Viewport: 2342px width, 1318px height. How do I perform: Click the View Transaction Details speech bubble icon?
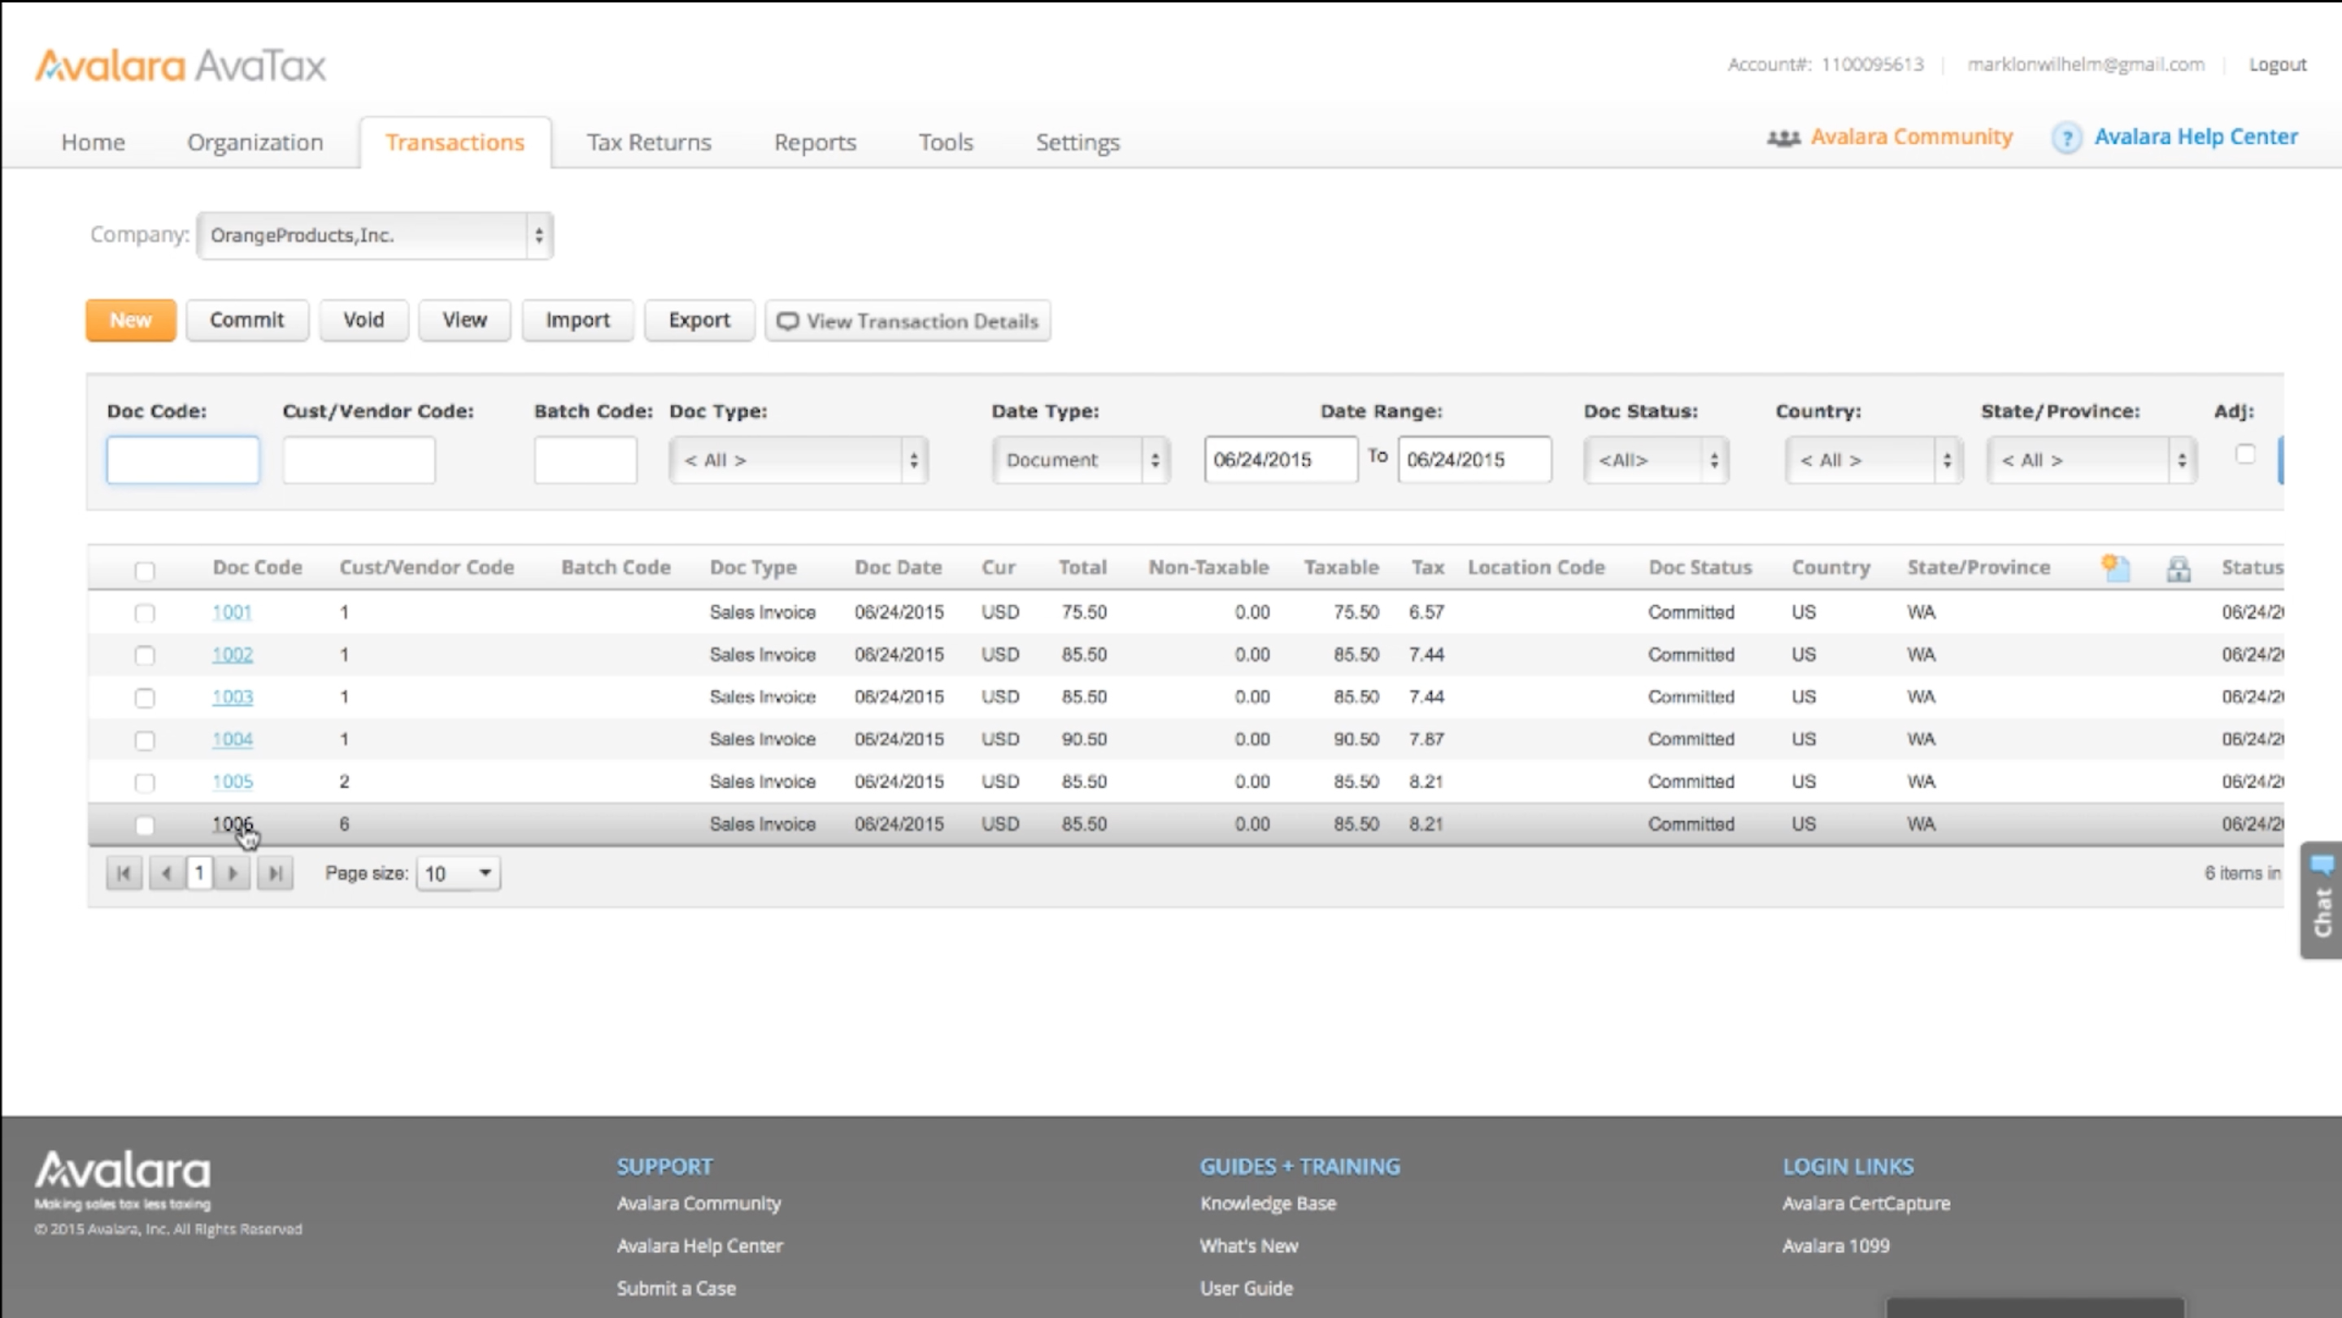click(789, 321)
